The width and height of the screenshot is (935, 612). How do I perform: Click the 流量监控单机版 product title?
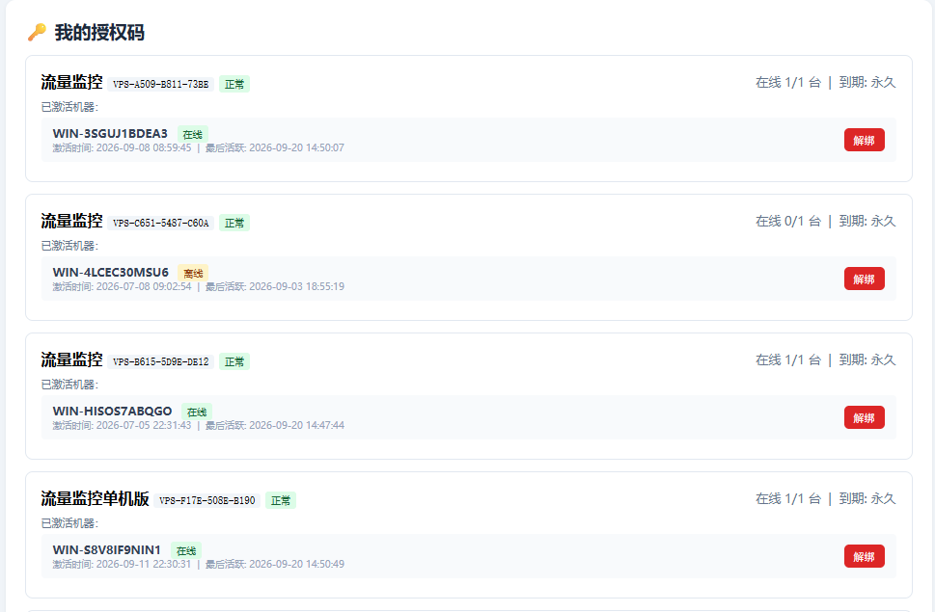[95, 498]
